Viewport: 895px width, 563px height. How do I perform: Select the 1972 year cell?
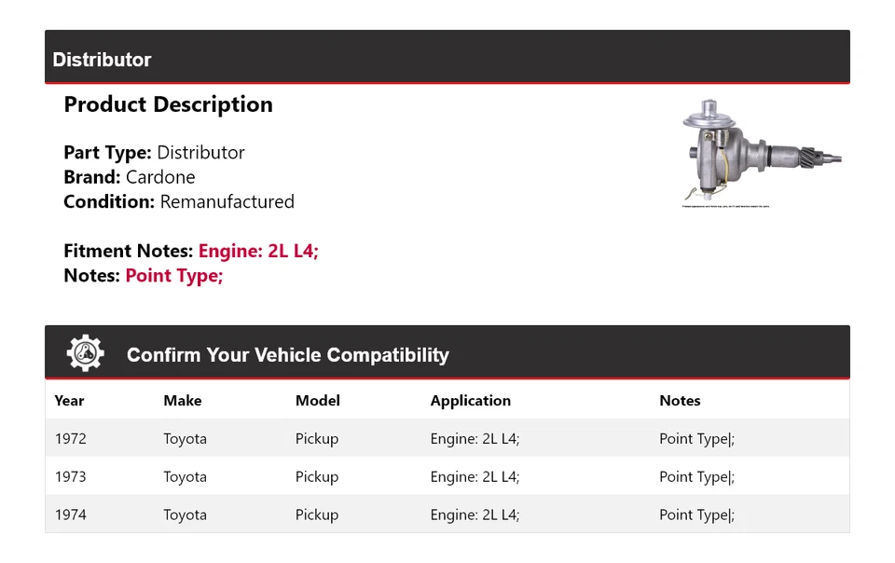pos(70,439)
